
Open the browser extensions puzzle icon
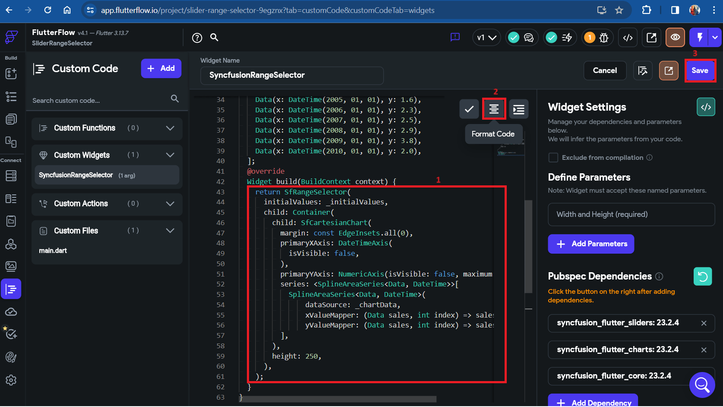click(x=646, y=10)
